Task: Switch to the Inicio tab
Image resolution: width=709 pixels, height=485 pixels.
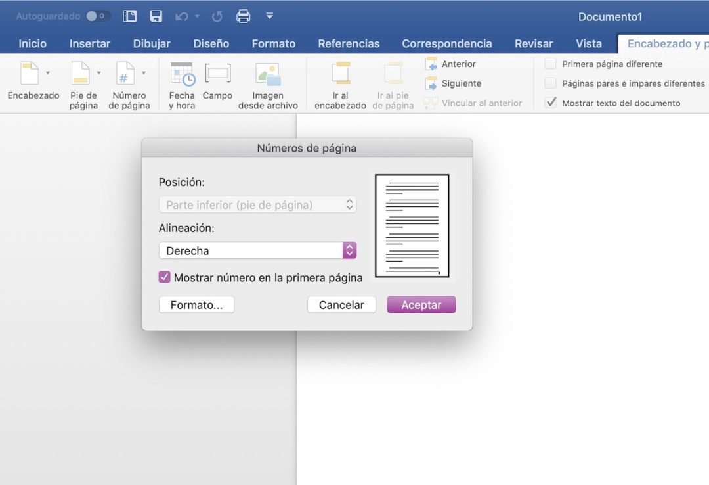Action: pos(33,43)
